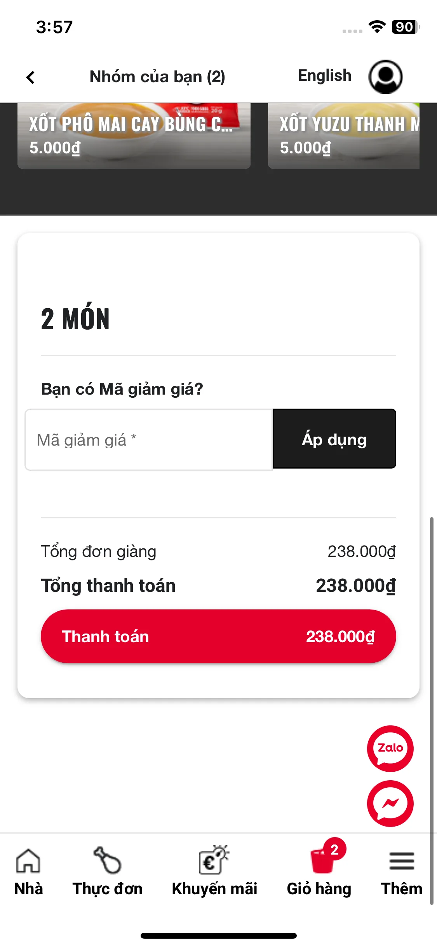Switch to the Thực đơn tab
Viewport: 437px width, 948px height.
[x=107, y=872]
